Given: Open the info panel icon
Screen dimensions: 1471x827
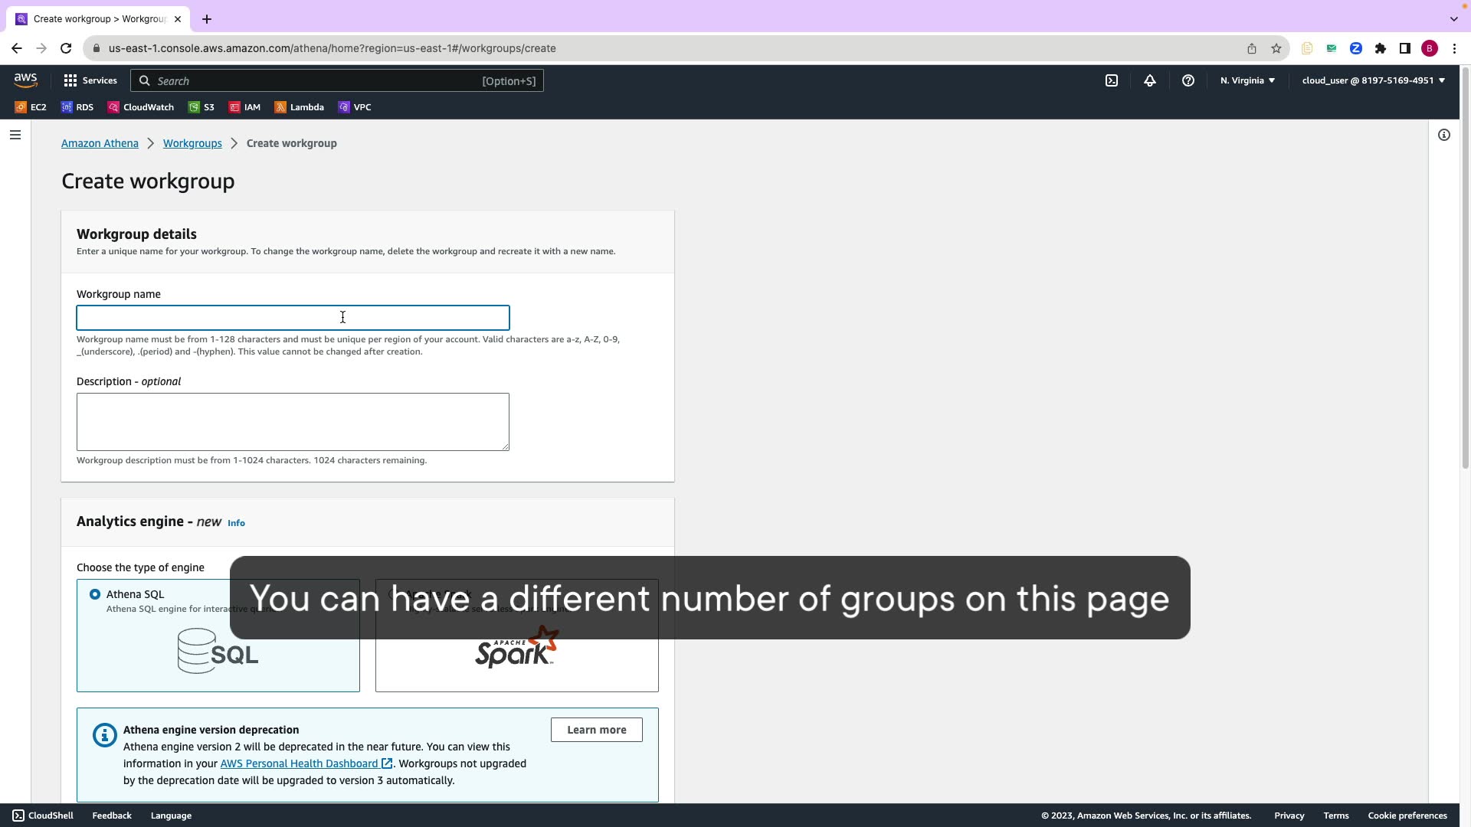Looking at the screenshot, I should 1444,135.
